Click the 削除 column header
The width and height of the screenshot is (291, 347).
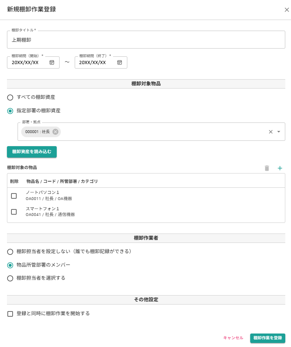click(x=14, y=181)
